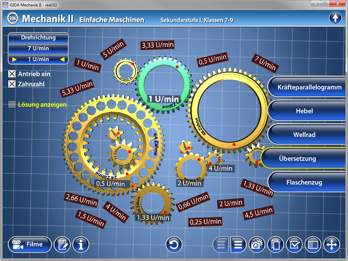Enable the Lösung anzeigen checkbox
The image size is (348, 261).
[12, 105]
